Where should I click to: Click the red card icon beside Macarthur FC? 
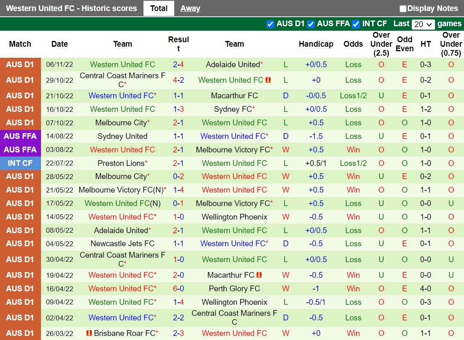[259, 275]
